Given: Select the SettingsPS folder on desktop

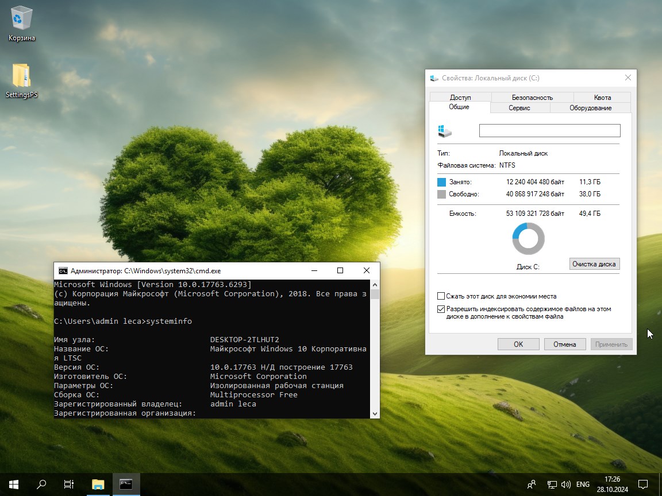Looking at the screenshot, I should click(21, 81).
